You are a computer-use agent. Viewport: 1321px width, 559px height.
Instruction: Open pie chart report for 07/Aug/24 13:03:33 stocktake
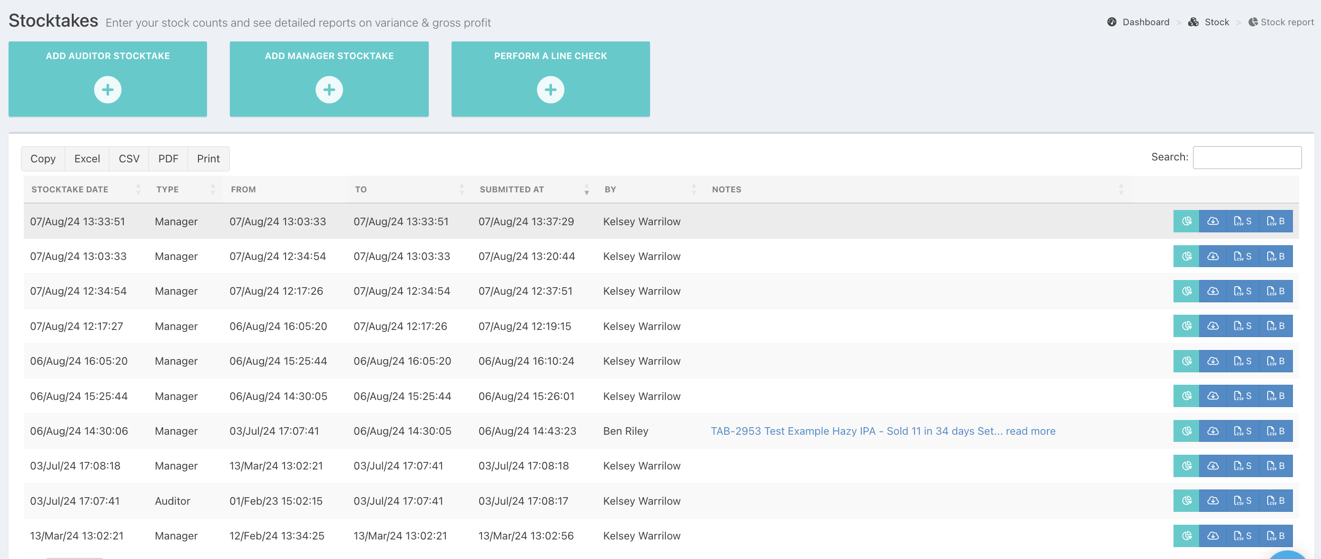point(1186,256)
